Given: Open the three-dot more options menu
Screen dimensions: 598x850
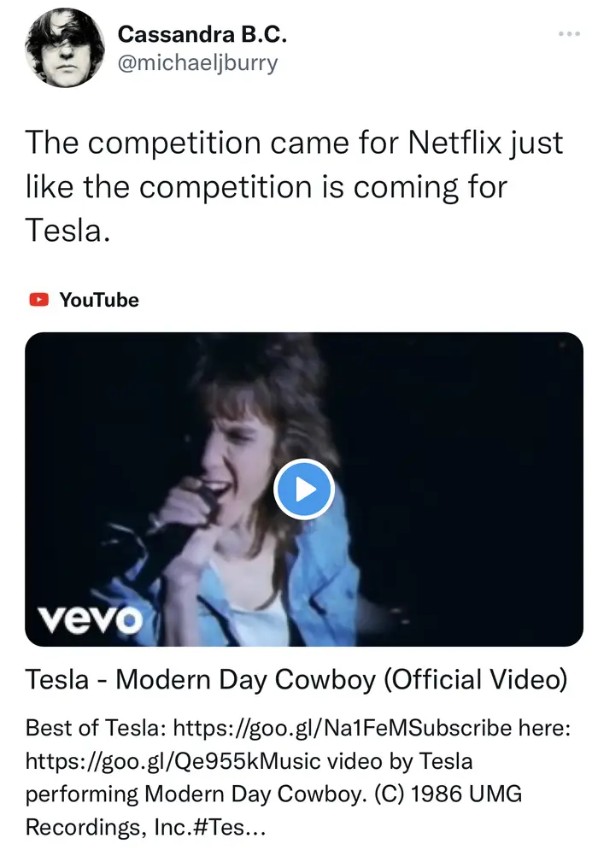Looking at the screenshot, I should [569, 33].
